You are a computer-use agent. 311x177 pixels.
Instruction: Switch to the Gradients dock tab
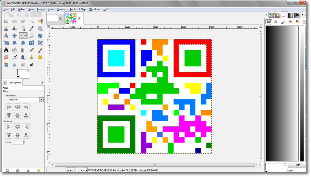(290, 15)
